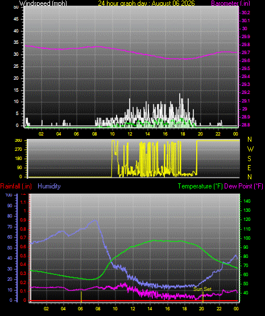This screenshot has height=316, width=265.
Task: Click the 24 hour graph day title
Action: [x=146, y=3]
